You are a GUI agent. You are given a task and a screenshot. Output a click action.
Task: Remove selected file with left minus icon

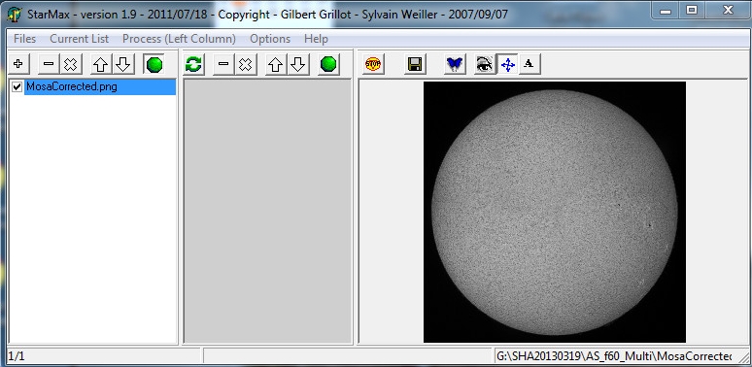(49, 64)
